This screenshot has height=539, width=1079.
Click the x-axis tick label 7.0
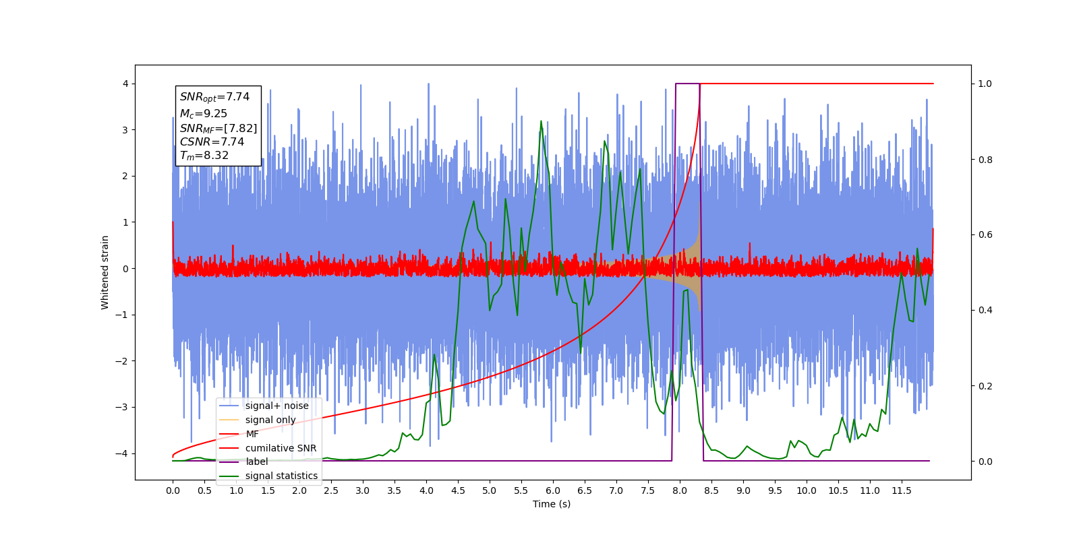tap(616, 490)
